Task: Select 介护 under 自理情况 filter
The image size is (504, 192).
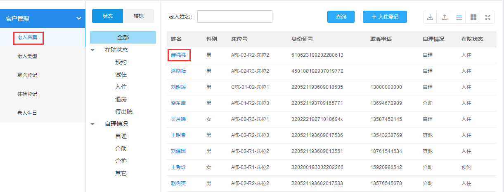Action: point(121,161)
